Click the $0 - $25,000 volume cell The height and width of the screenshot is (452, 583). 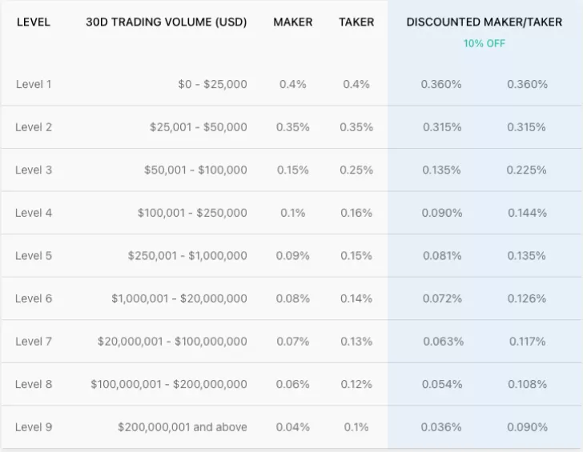(x=212, y=84)
